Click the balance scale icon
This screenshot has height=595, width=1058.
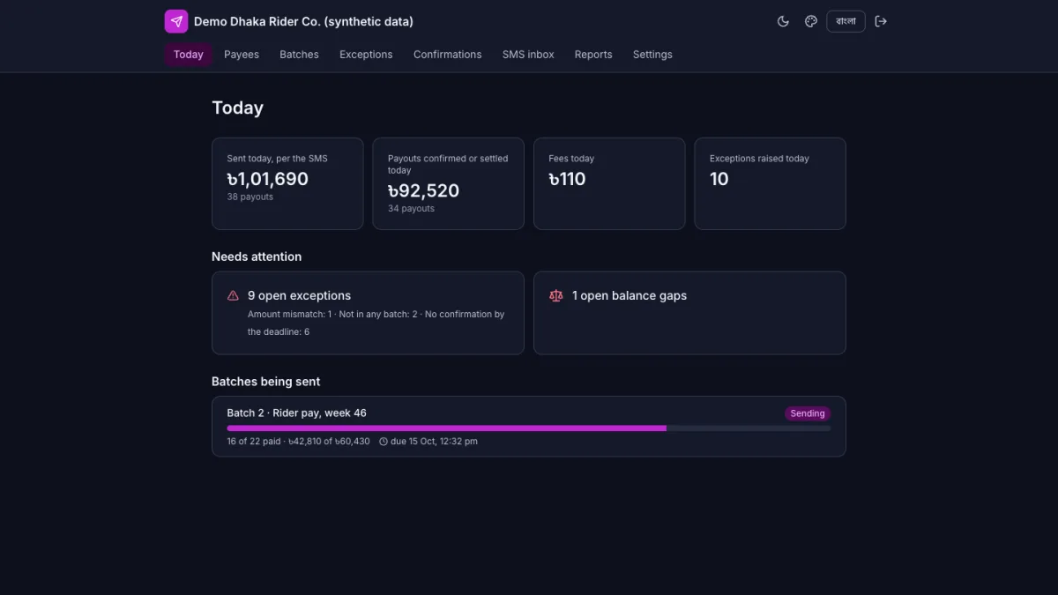555,296
